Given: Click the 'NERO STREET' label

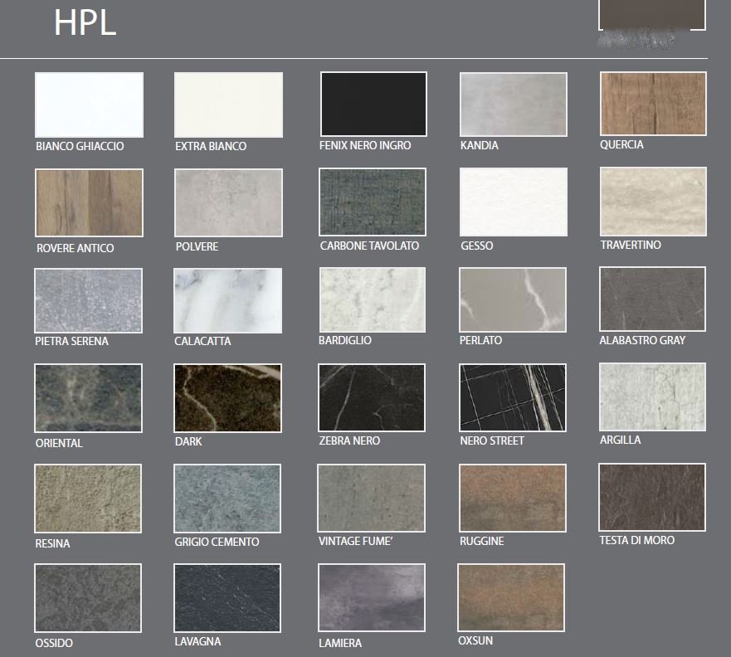Looking at the screenshot, I should pyautogui.click(x=492, y=440).
